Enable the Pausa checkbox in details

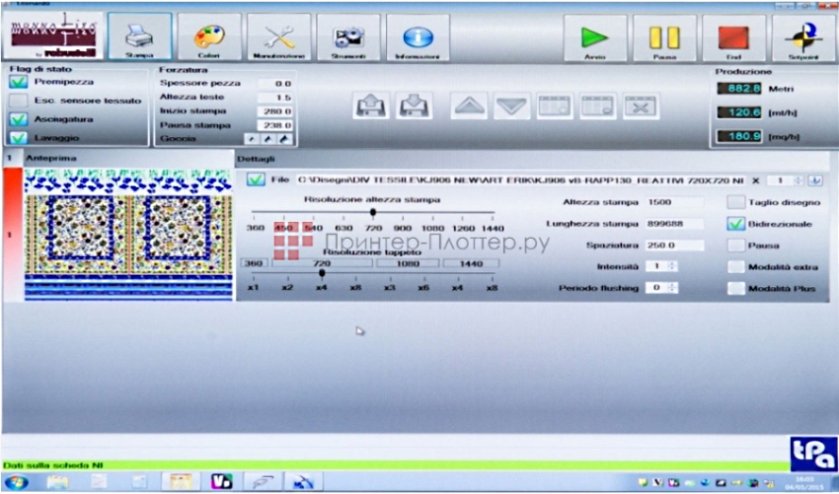(x=736, y=246)
